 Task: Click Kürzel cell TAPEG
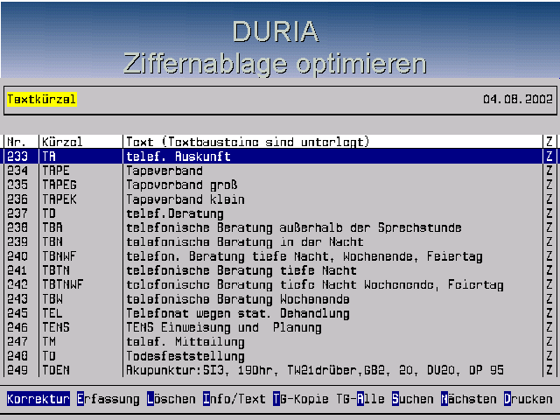pyautogui.click(x=59, y=185)
